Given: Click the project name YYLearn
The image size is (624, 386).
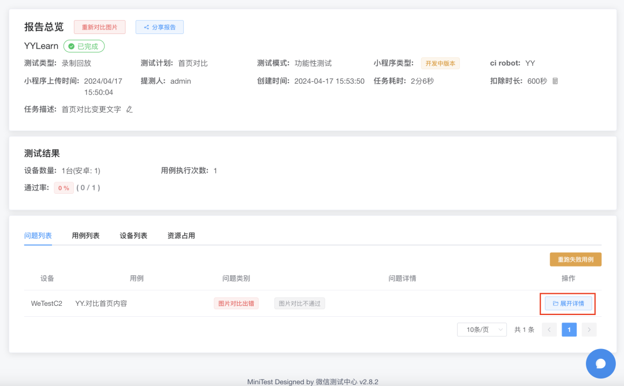Looking at the screenshot, I should 41,46.
